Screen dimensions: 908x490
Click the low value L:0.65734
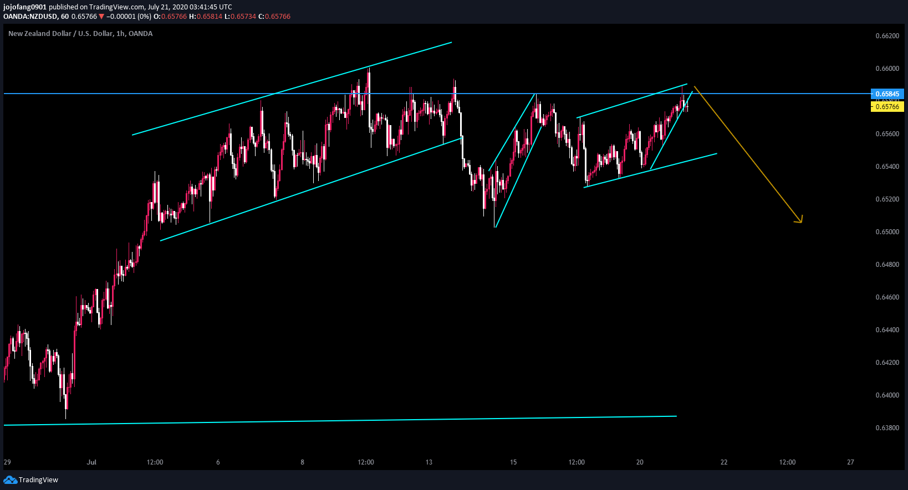click(240, 17)
